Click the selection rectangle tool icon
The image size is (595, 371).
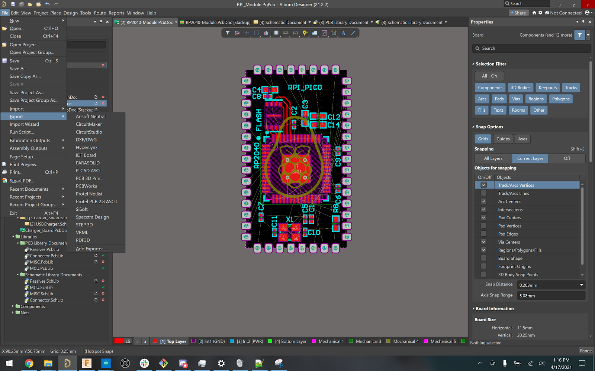[257, 33]
